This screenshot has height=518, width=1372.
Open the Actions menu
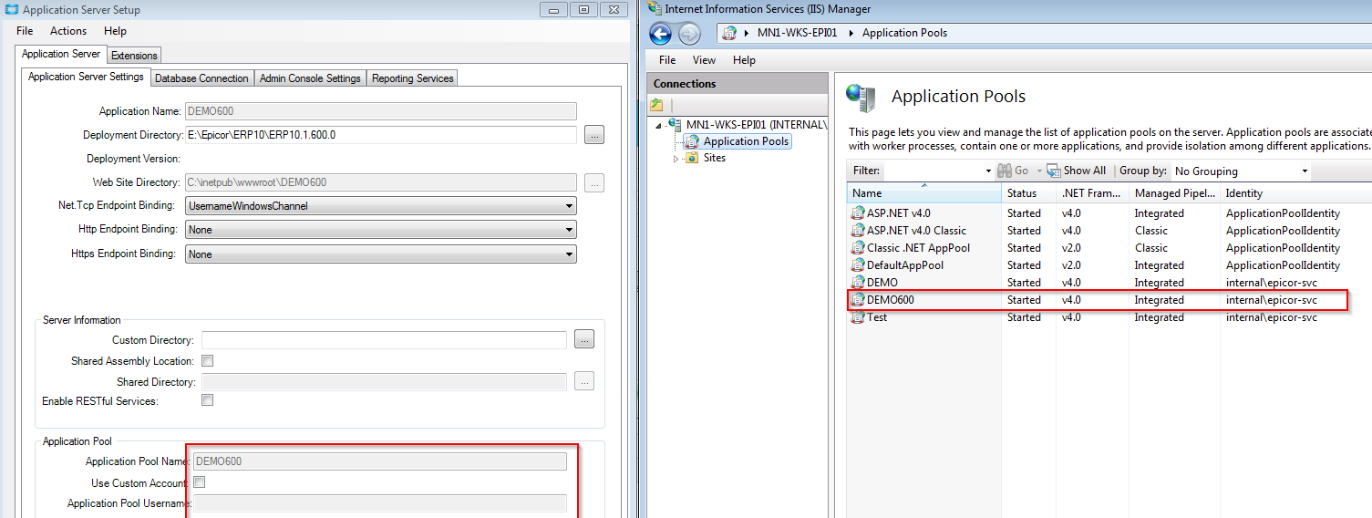click(68, 31)
